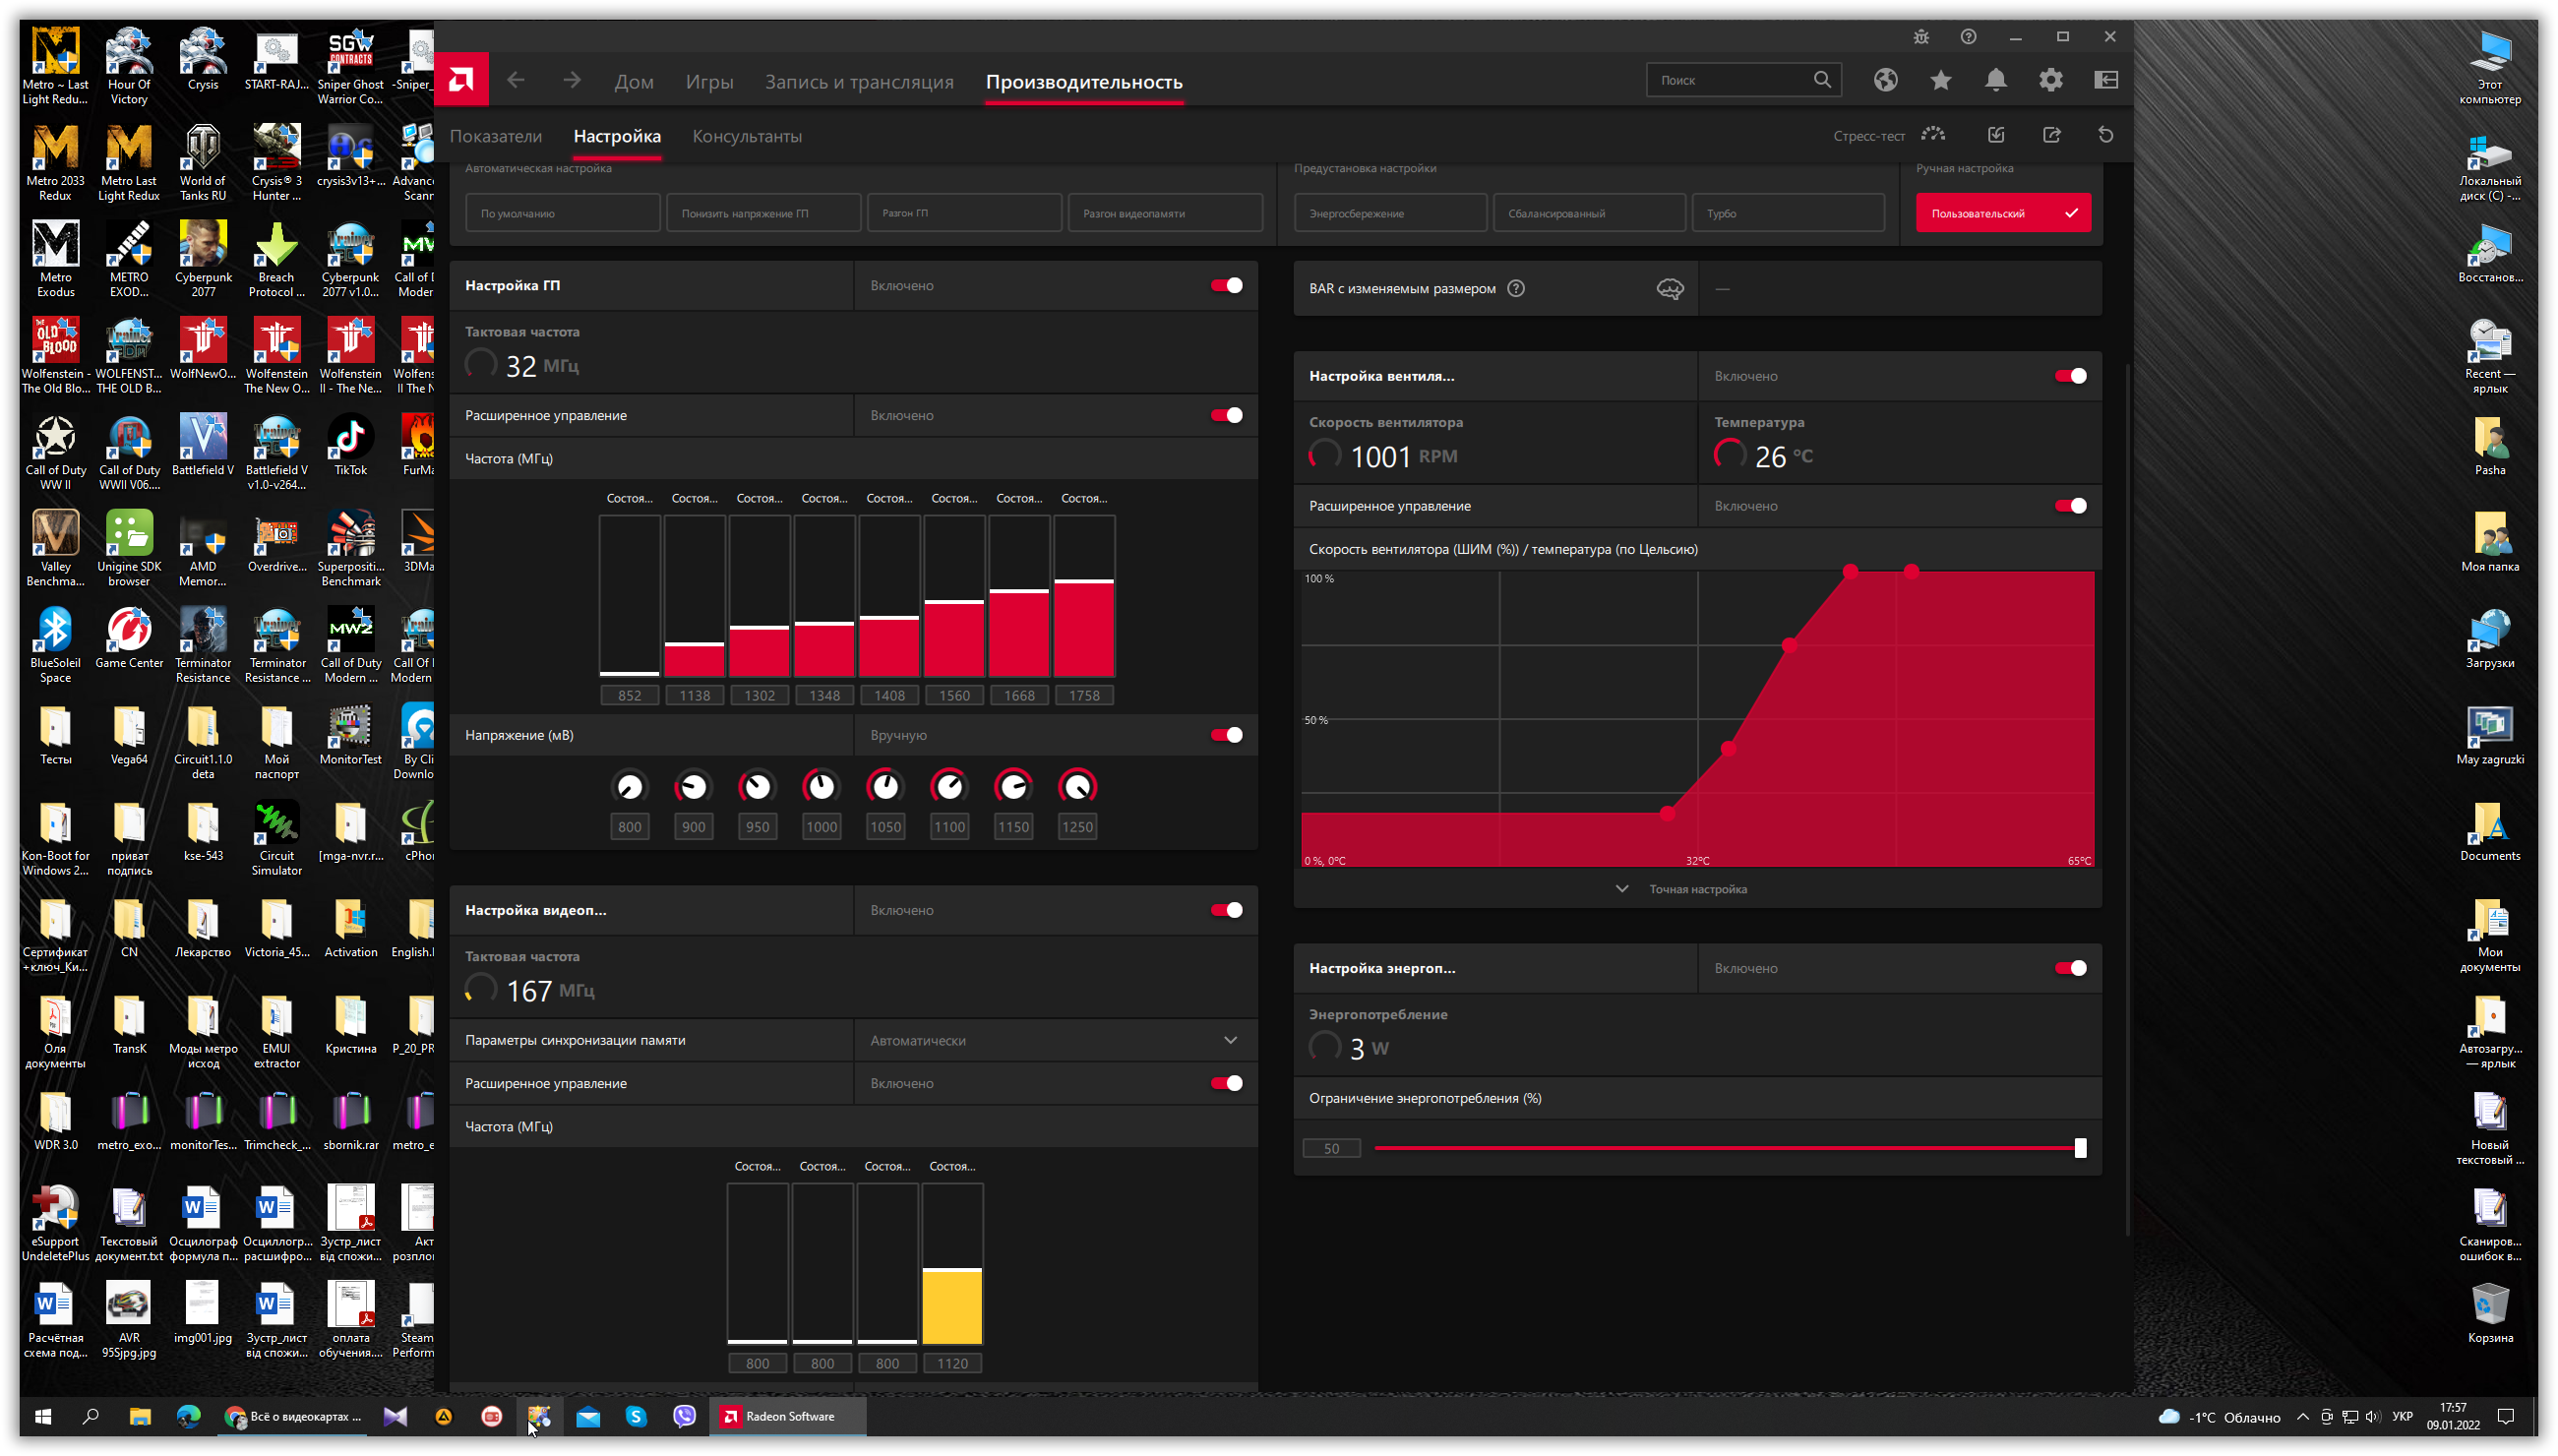Click the AMD Radeon logo icon
Viewport: 2558px width, 1456px height.
click(461, 79)
